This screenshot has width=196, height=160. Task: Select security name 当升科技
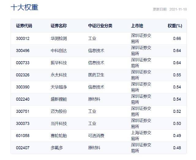pos(58,124)
